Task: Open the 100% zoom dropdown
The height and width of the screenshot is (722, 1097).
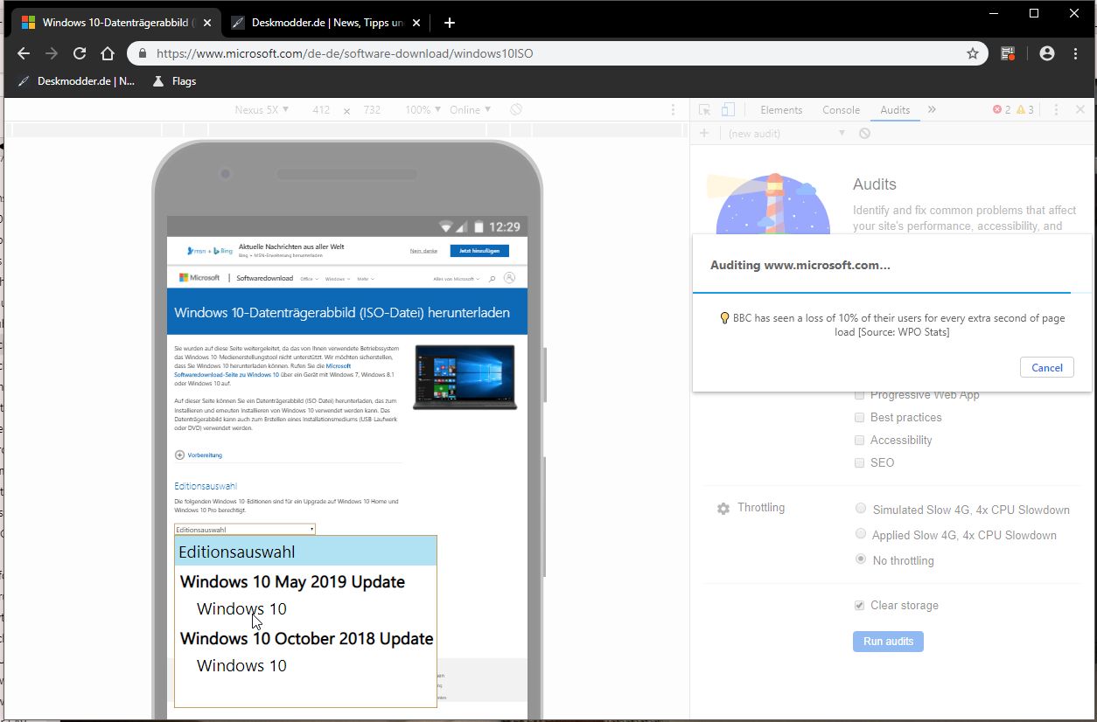Action: pos(423,110)
